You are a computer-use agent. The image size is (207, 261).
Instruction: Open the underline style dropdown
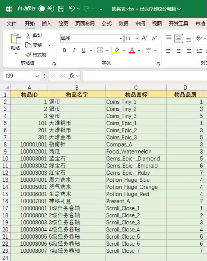pyautogui.click(x=91, y=50)
